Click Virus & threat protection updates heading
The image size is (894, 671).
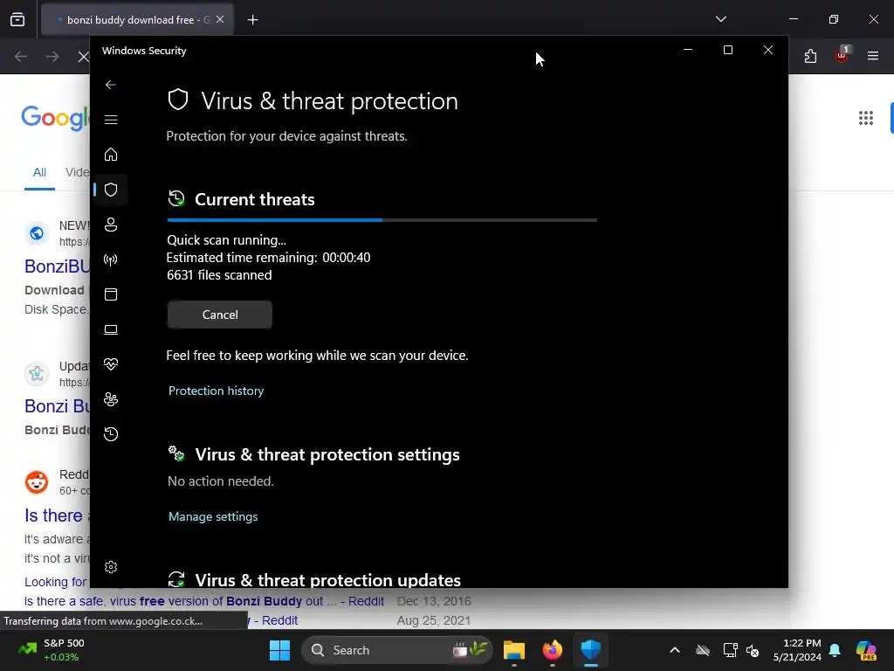328,580
